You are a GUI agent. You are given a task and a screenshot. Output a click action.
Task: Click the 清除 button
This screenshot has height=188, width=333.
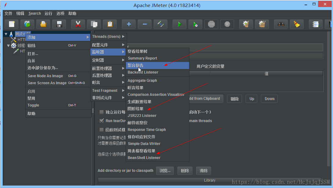[203, 171]
